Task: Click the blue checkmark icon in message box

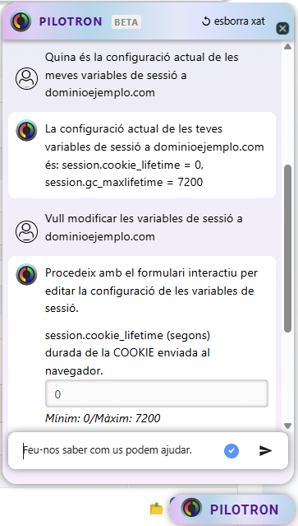Action: [232, 450]
